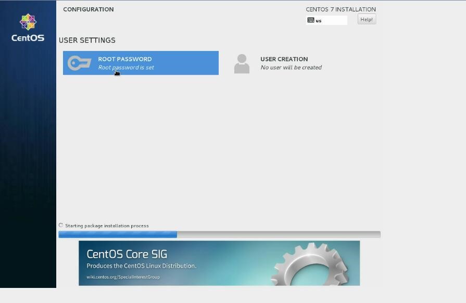Select the 'us' keyboard layout field
This screenshot has height=303, width=466.
point(330,20)
